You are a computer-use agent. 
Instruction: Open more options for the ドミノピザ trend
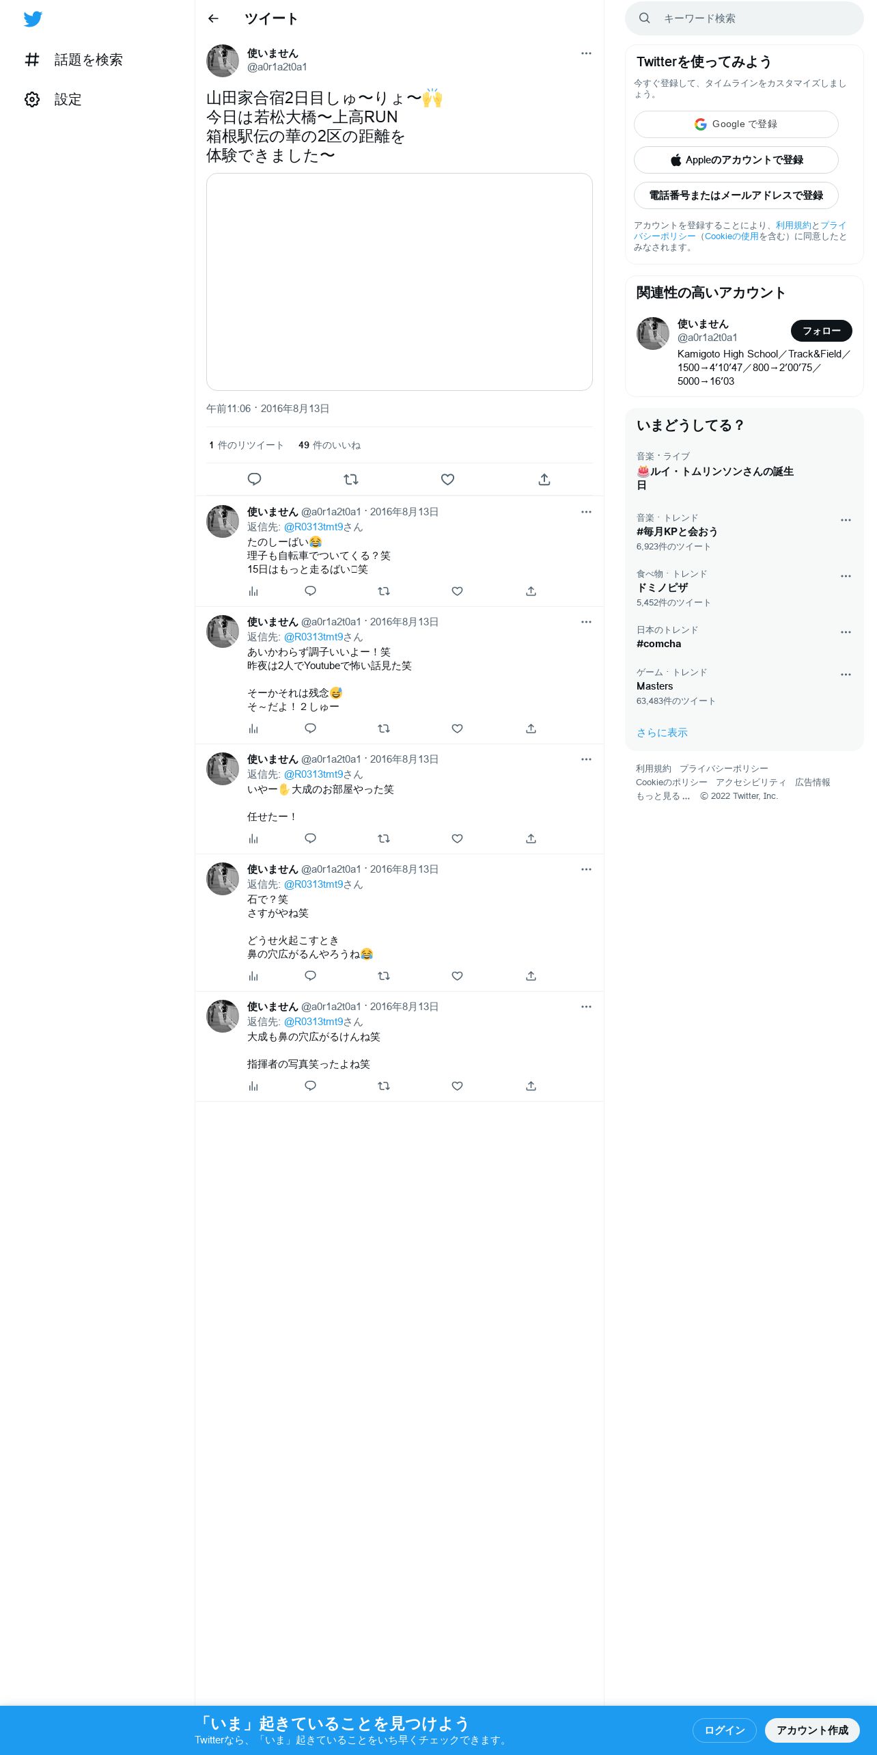click(846, 576)
